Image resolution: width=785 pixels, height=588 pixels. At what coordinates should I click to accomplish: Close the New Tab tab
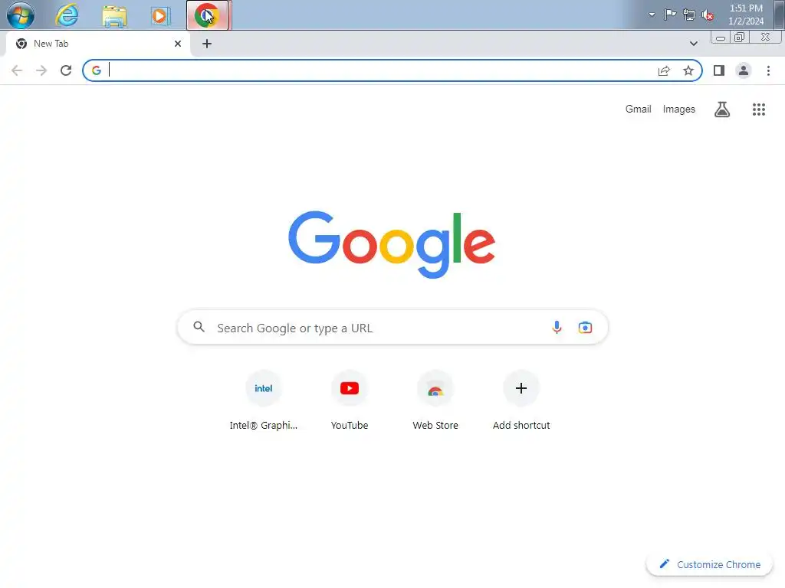pyautogui.click(x=178, y=44)
